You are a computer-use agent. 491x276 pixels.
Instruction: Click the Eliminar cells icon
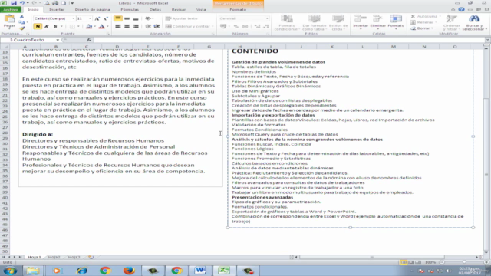pyautogui.click(x=377, y=18)
